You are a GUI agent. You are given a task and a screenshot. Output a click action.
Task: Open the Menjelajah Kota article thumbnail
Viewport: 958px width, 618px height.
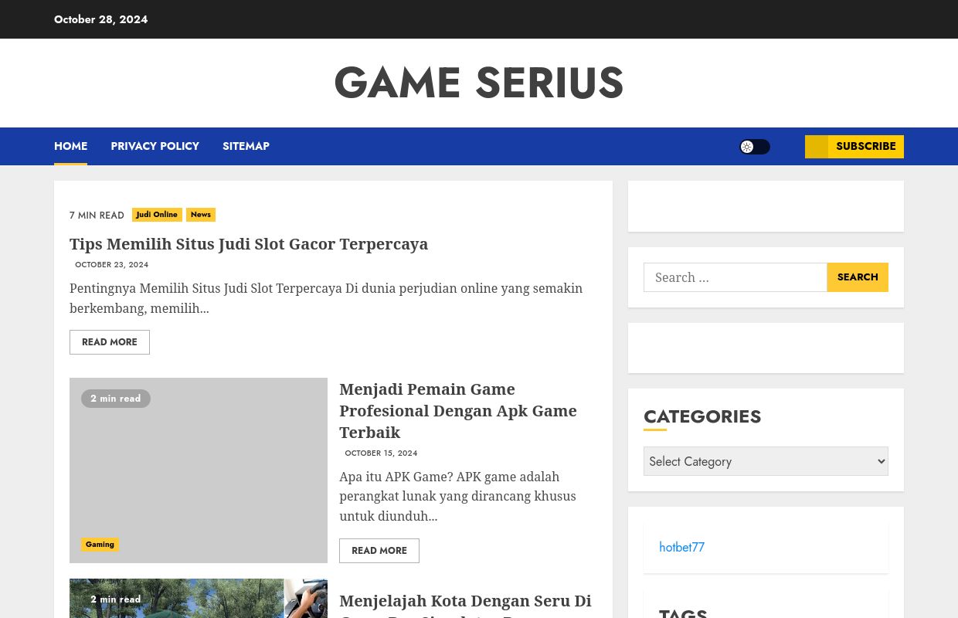(x=199, y=598)
